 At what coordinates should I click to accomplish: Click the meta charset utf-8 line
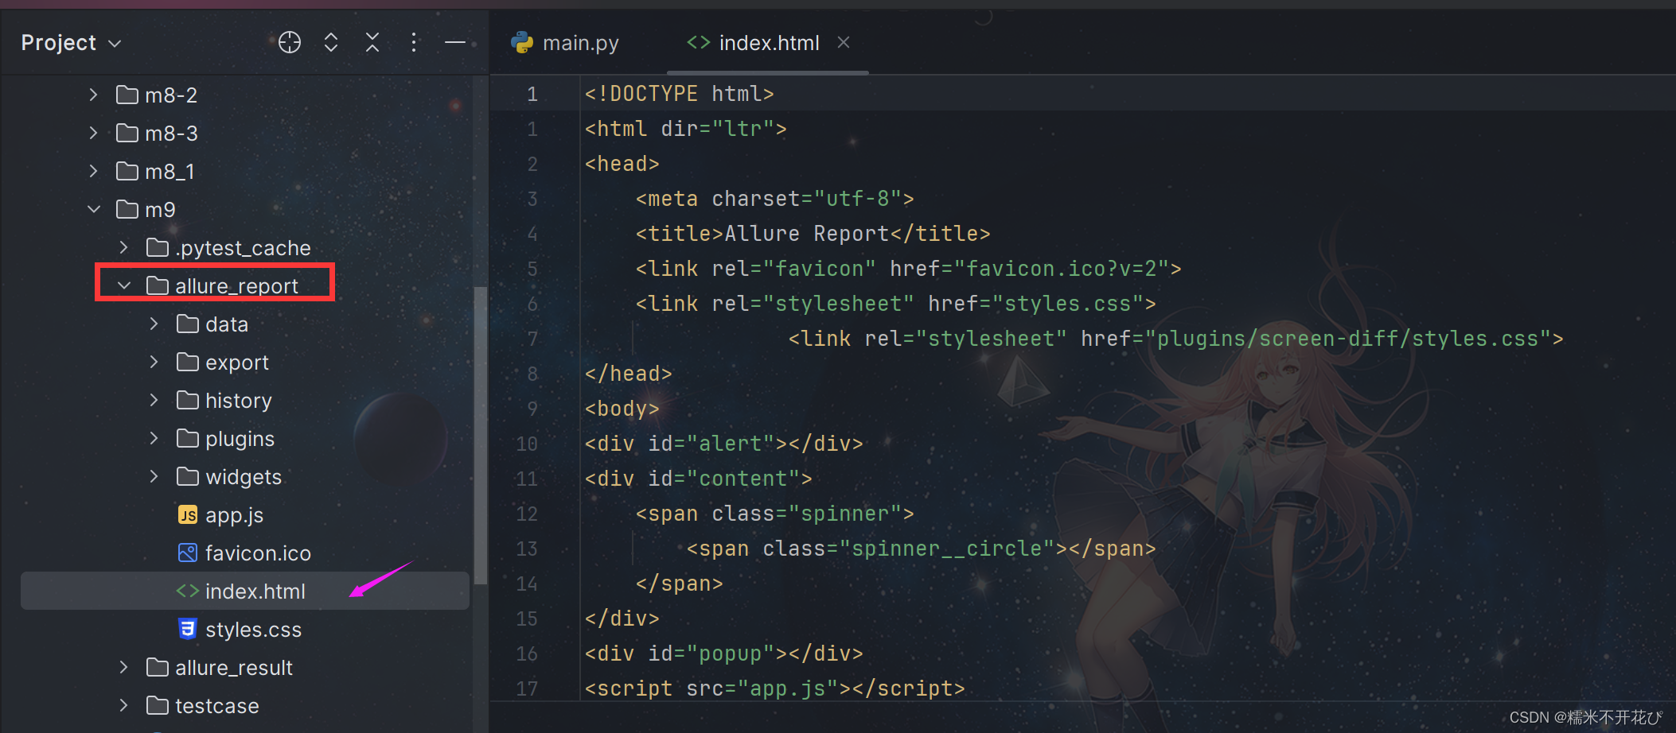click(774, 199)
